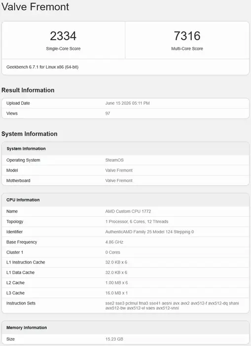Viewport: 251px width, 346px height.
Task: Click the 'Views' row label
Action: pyautogui.click(x=12, y=113)
